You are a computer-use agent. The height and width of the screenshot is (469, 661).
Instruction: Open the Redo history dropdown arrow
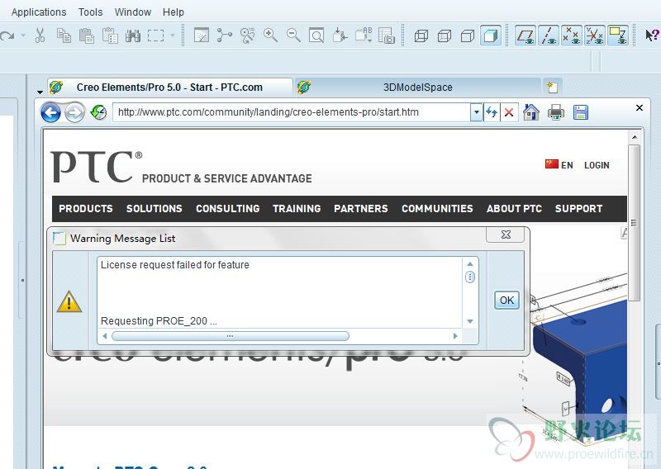point(23,36)
